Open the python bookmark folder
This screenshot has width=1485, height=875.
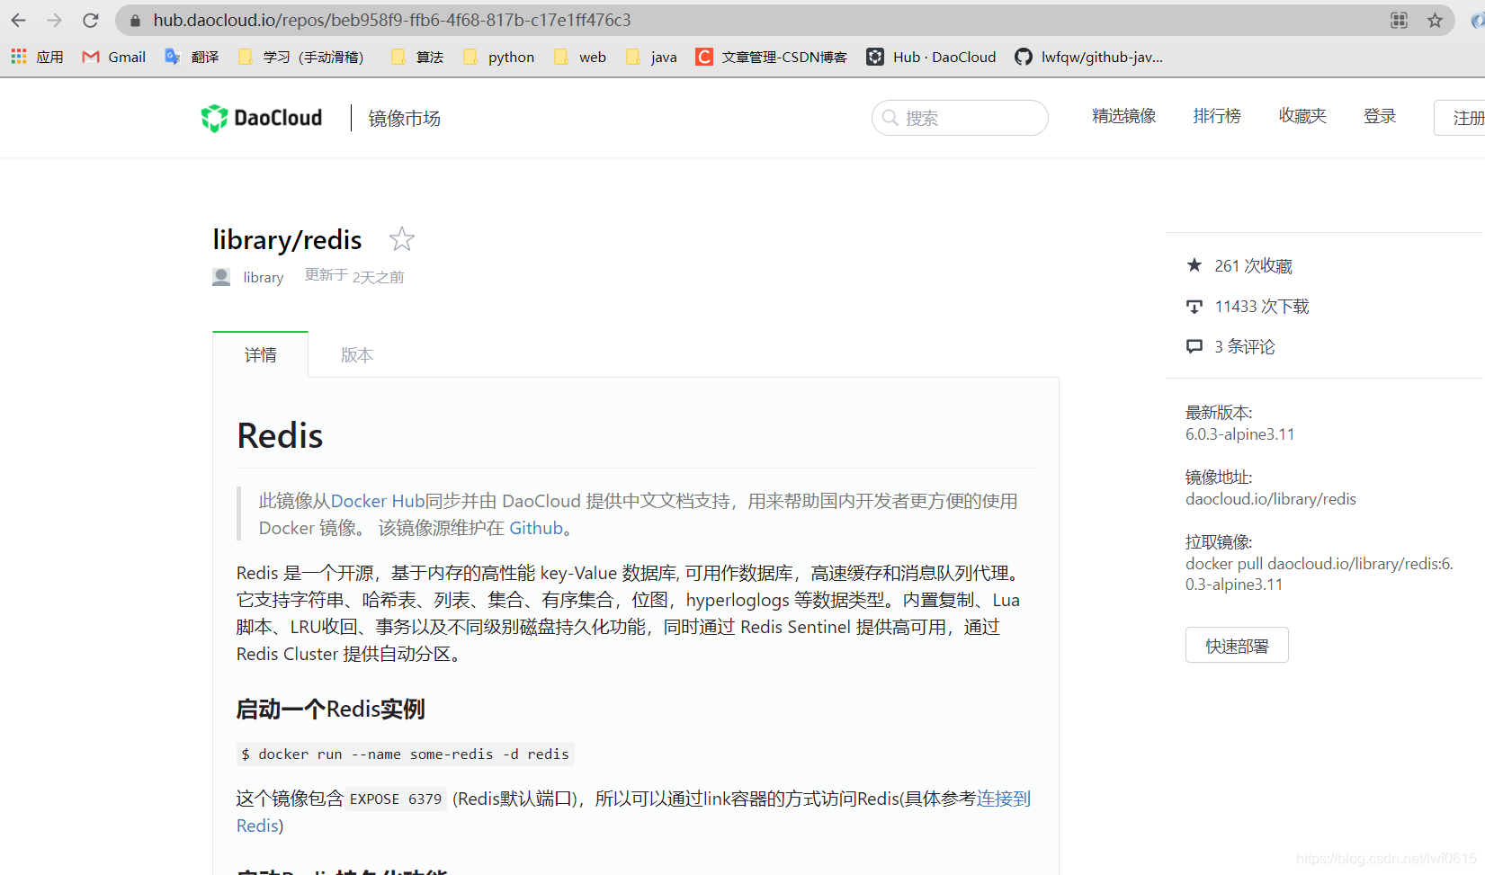(x=499, y=57)
